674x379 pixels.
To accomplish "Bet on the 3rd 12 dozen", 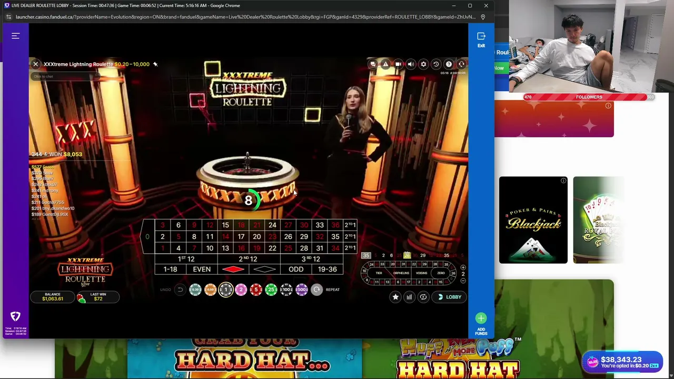I will [x=311, y=258].
